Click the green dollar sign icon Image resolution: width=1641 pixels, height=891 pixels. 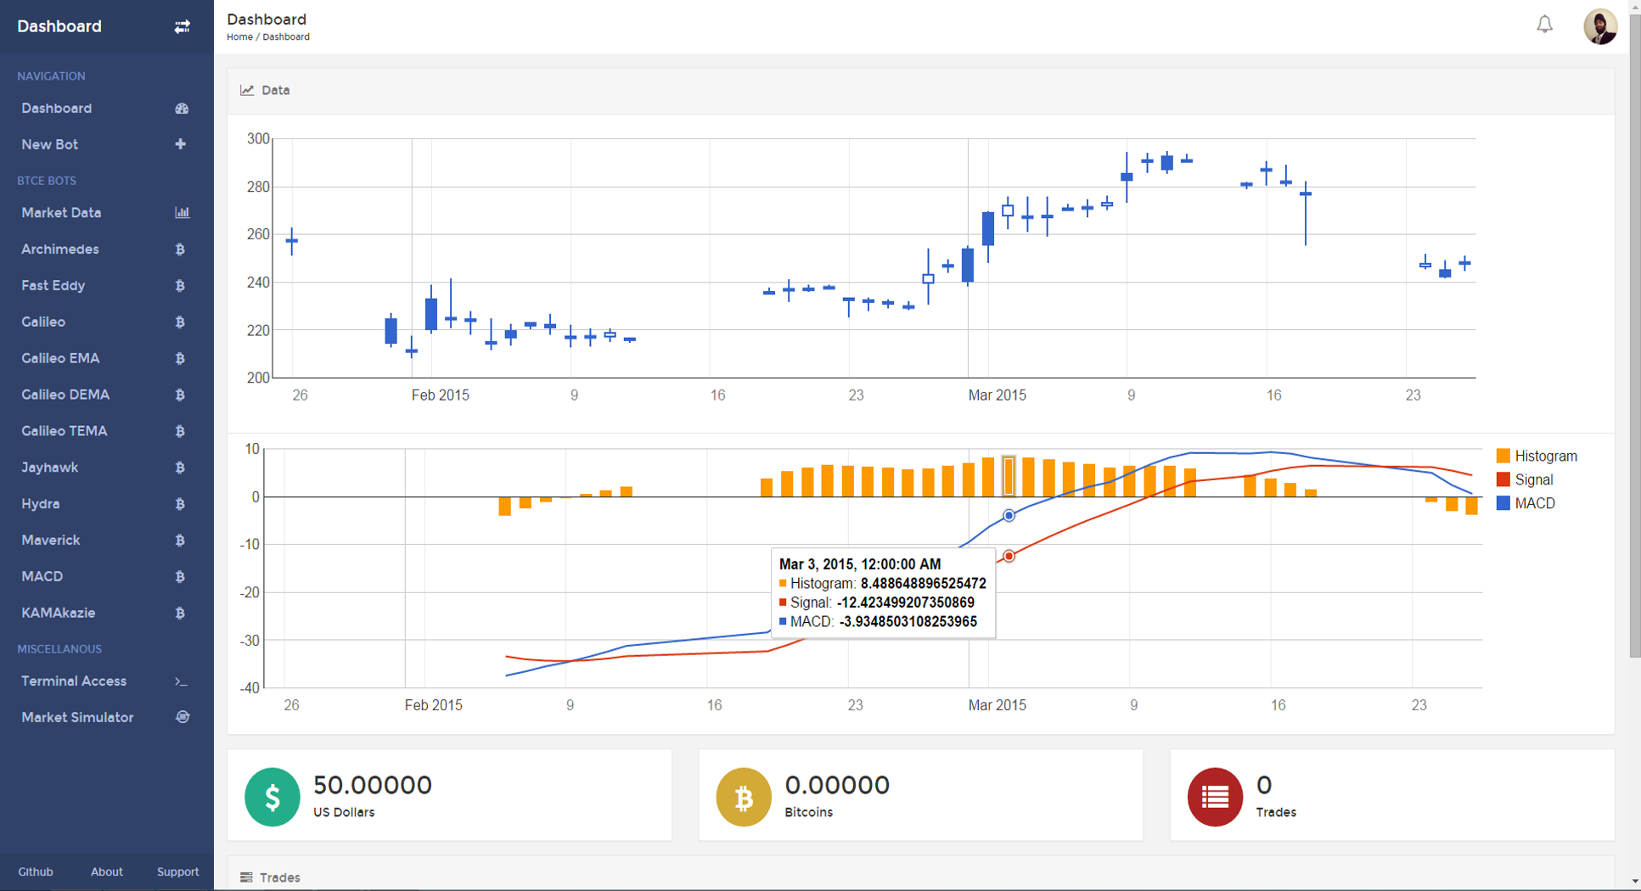pos(273,797)
